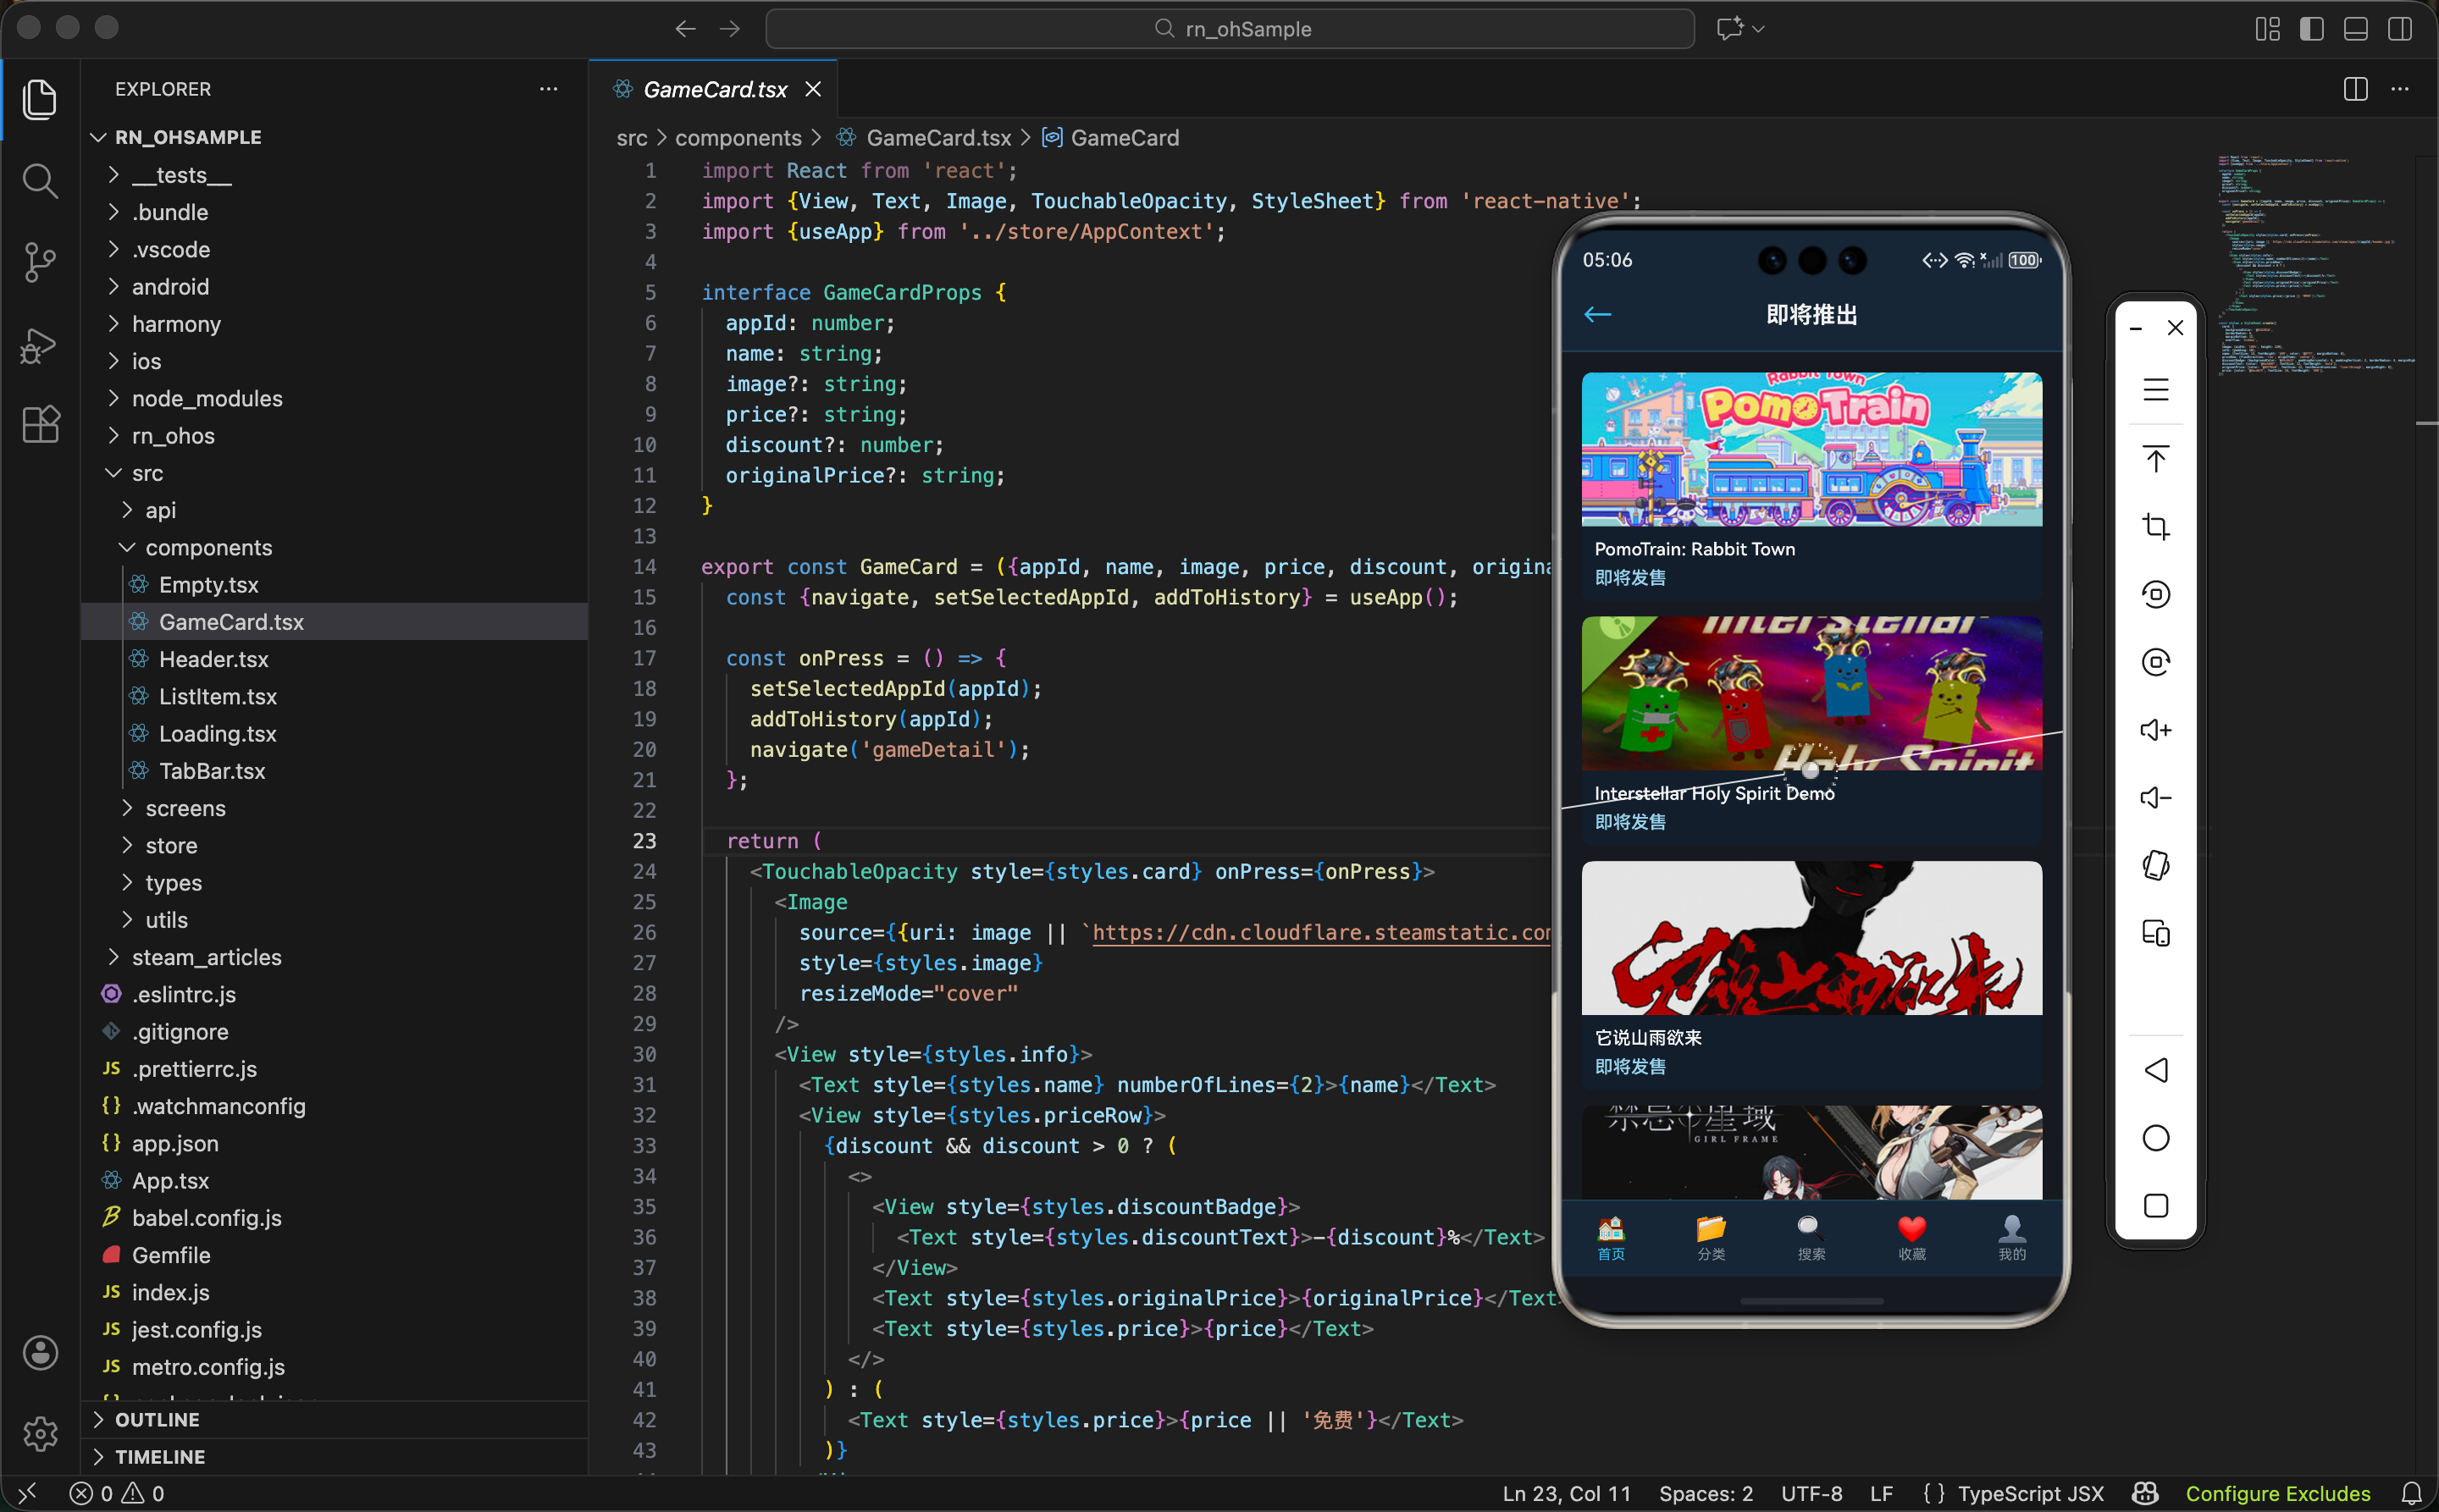Image resolution: width=2439 pixels, height=1512 pixels.
Task: Open the Run and Debug view
Action: (39, 345)
